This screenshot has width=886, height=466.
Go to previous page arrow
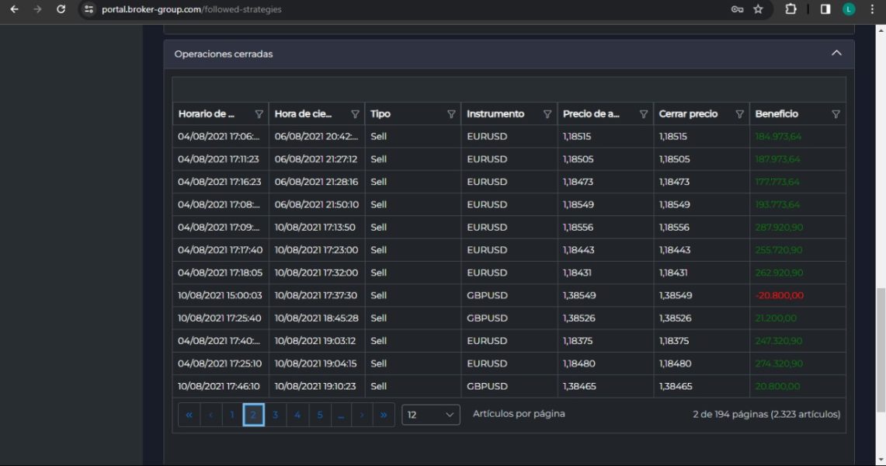210,415
